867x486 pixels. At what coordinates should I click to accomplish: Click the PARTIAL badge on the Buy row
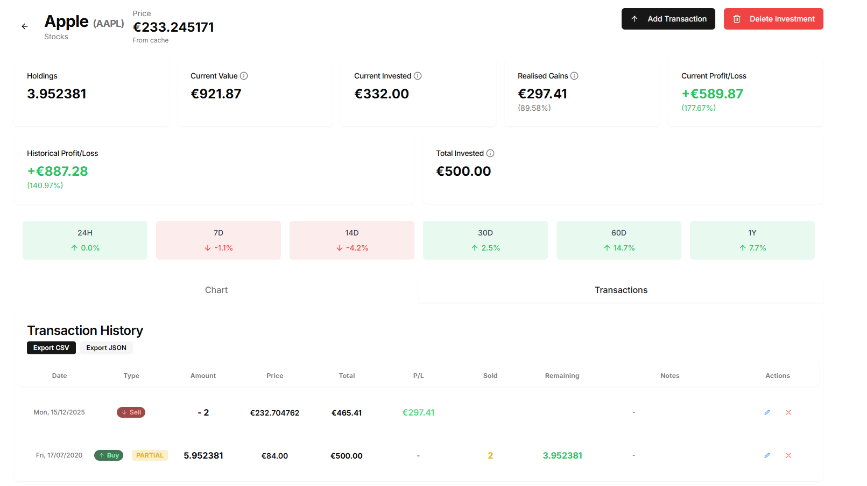150,455
